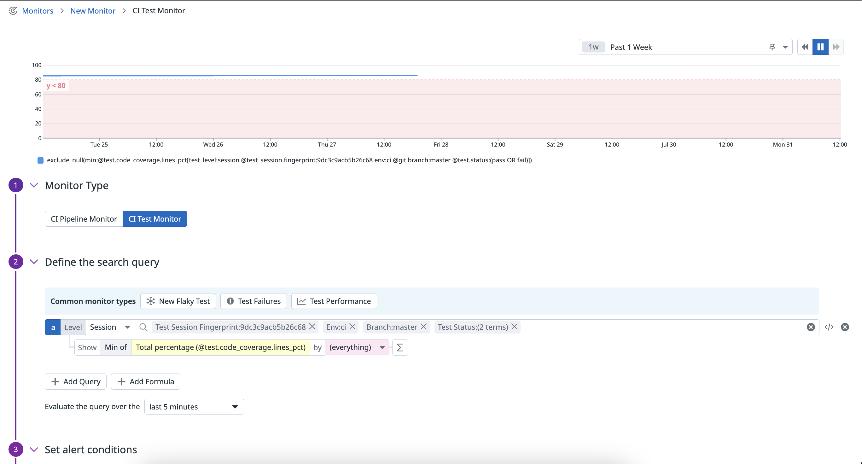This screenshot has width=862, height=464.
Task: Click Total percentage lines_pct measure field
Action: (220, 347)
